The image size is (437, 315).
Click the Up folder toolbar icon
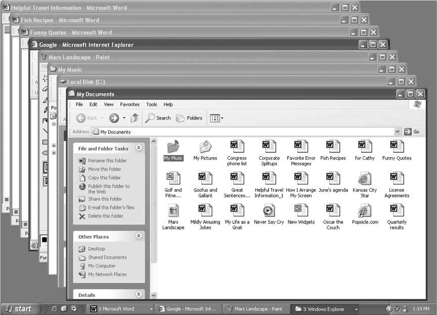coord(135,118)
